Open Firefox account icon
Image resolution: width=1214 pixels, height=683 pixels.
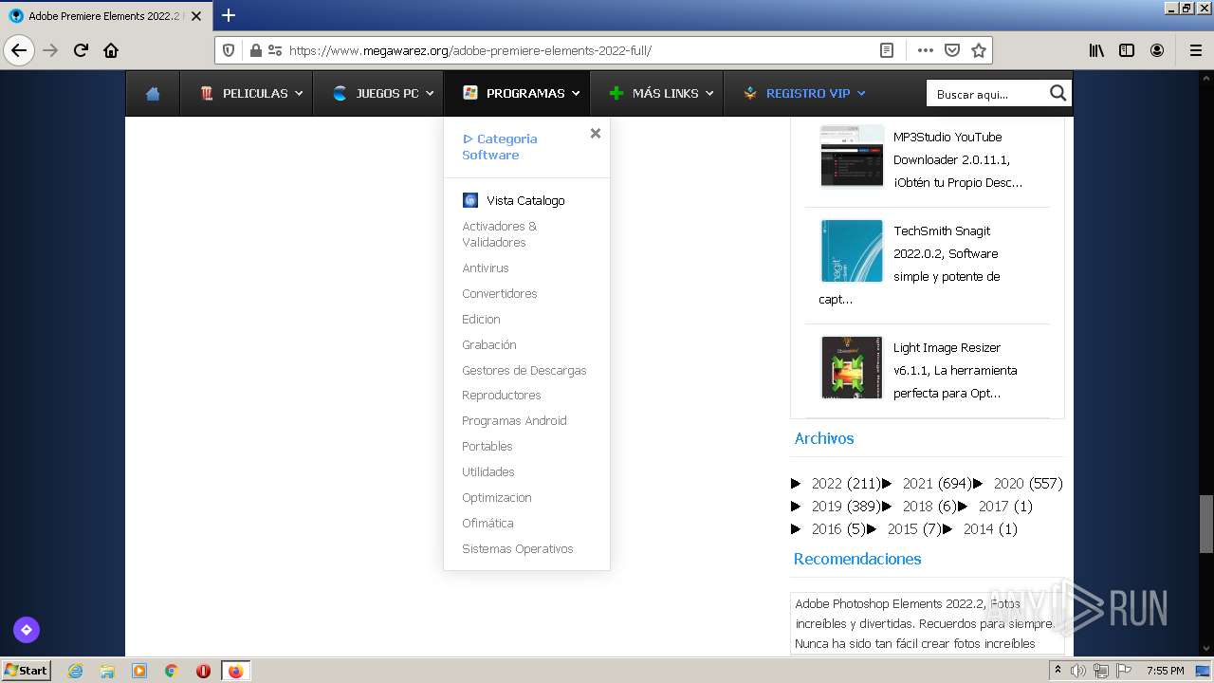[x=1157, y=50]
